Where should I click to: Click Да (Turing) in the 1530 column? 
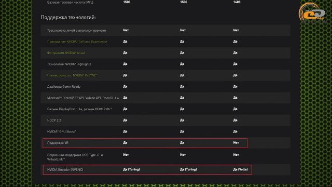[188, 169]
